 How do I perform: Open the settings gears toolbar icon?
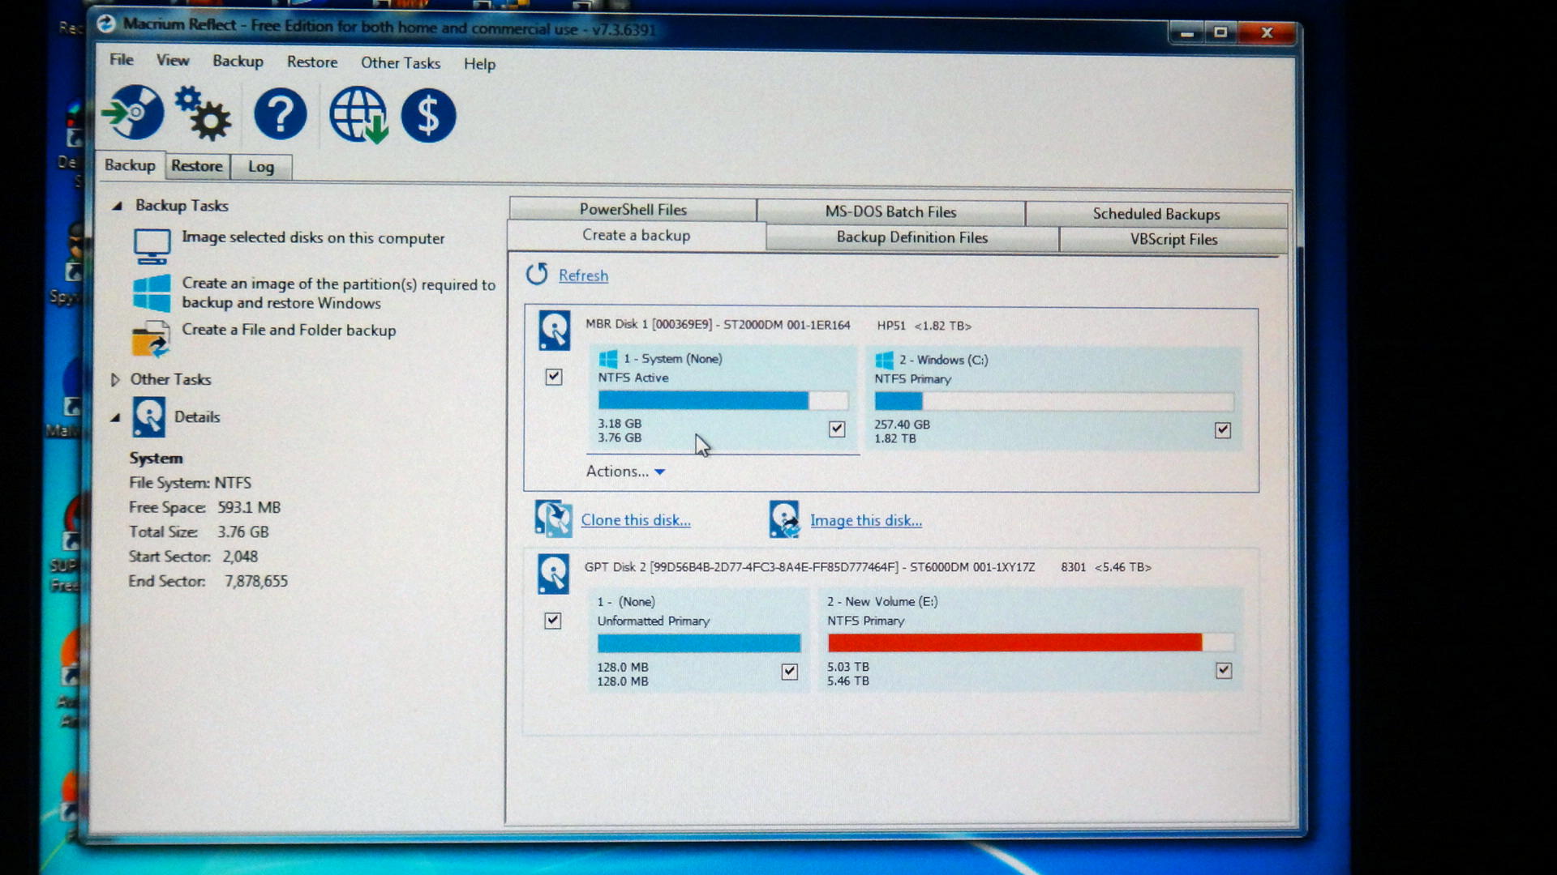[202, 113]
